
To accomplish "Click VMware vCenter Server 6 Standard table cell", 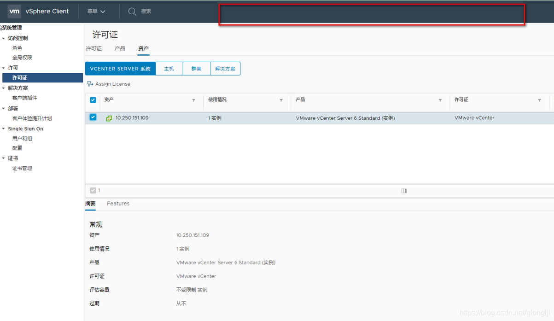I will coord(345,118).
